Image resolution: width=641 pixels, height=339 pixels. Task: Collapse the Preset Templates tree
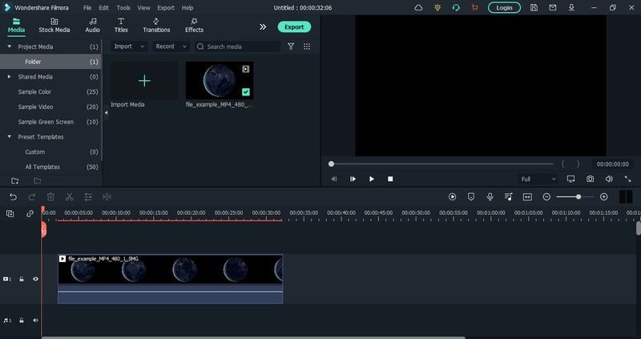pos(9,137)
